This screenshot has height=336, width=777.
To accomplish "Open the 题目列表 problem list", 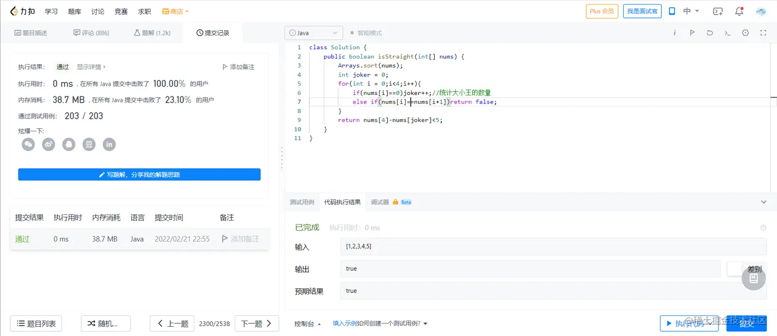I will [x=36, y=324].
